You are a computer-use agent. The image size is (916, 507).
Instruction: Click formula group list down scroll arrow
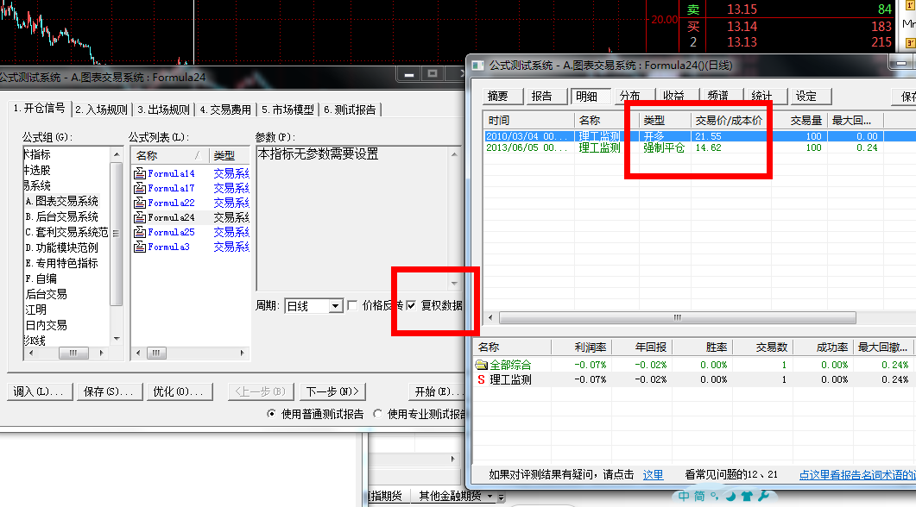(117, 338)
